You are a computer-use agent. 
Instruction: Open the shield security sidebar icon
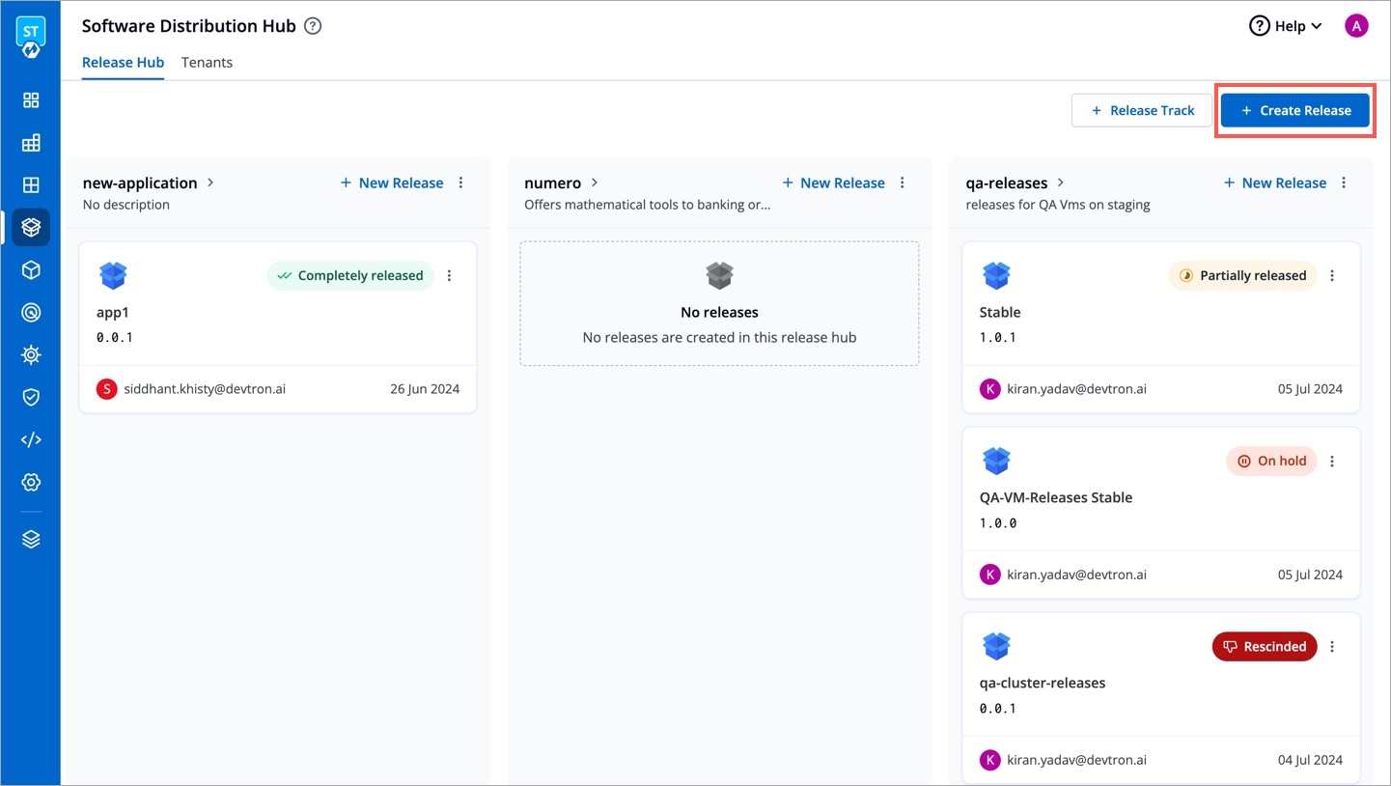31,398
